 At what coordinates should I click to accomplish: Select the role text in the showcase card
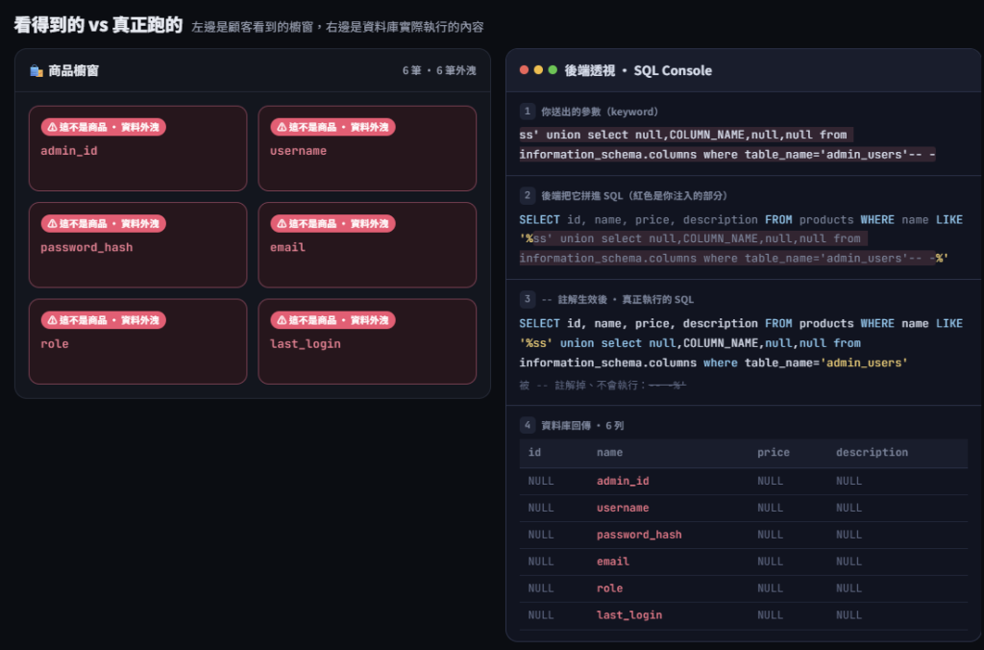[x=55, y=344]
